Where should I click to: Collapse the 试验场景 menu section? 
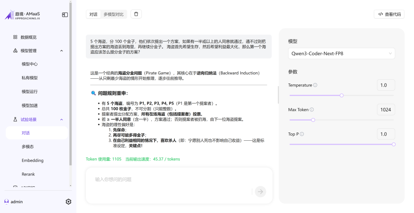(61, 120)
